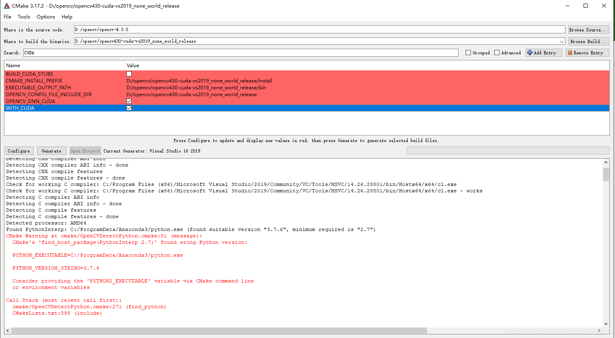Screen dimensions: 615x338
Task: Open the File menu
Action: coord(8,17)
